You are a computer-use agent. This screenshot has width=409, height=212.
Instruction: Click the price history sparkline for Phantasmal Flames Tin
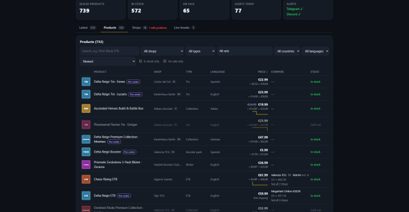(260, 129)
